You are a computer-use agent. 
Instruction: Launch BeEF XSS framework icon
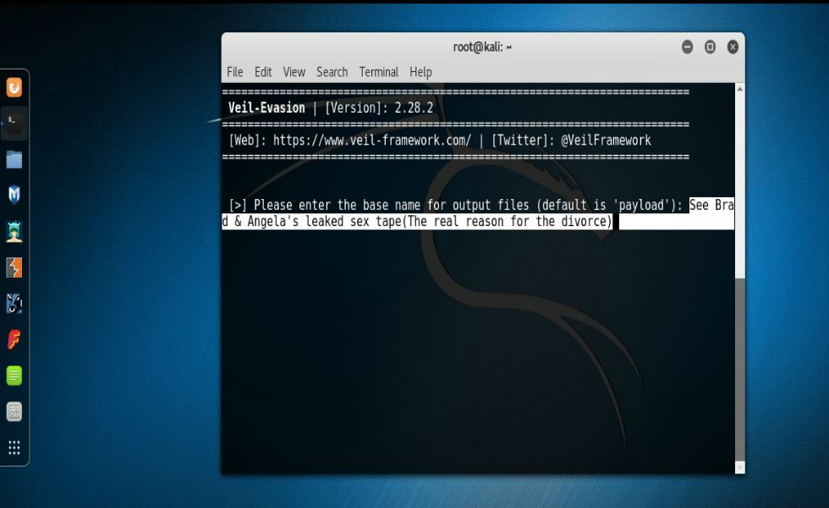click(14, 304)
